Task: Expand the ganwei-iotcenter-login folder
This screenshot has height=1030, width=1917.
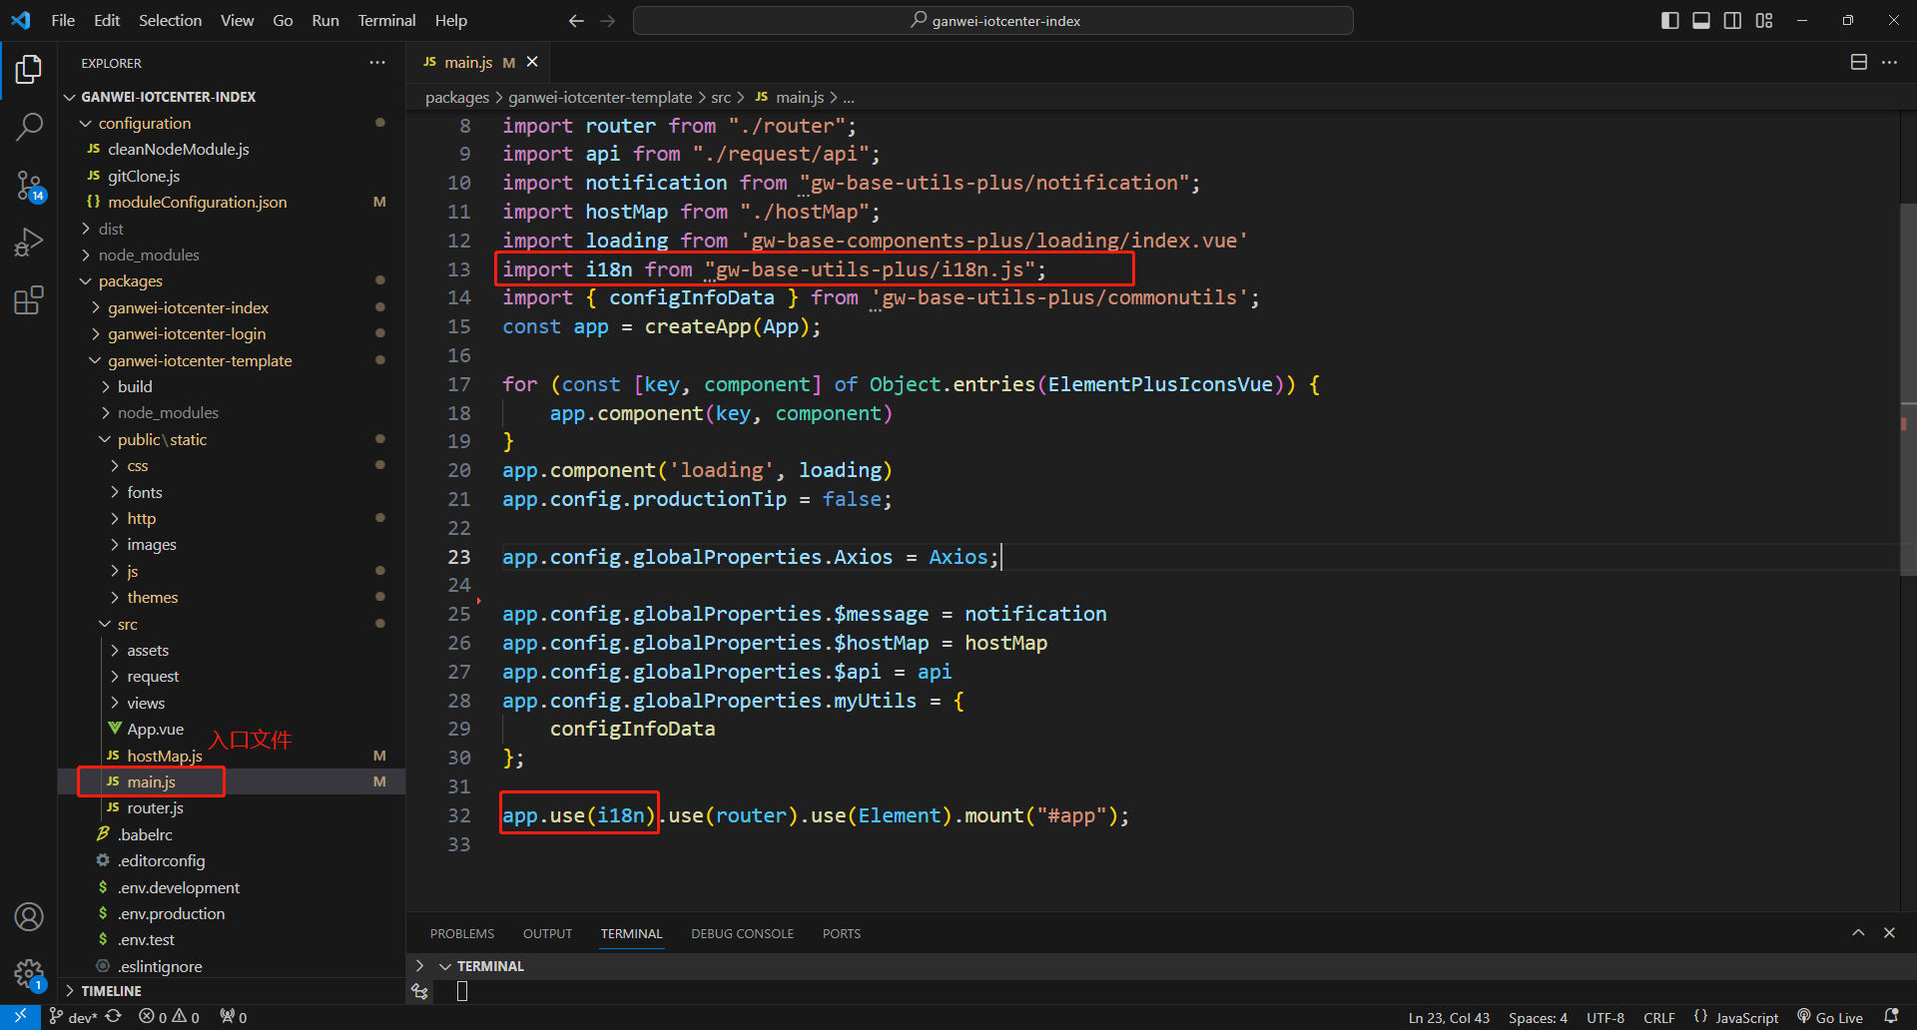Action: point(187,333)
